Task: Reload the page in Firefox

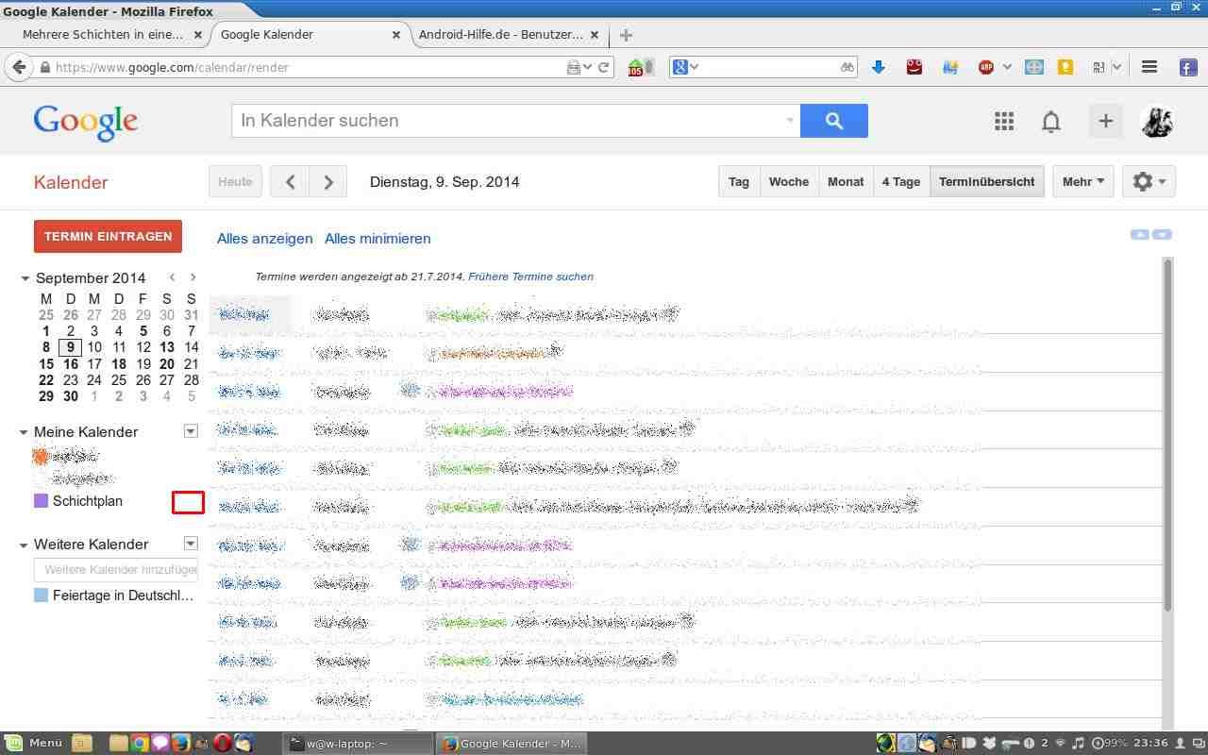Action: point(603,67)
